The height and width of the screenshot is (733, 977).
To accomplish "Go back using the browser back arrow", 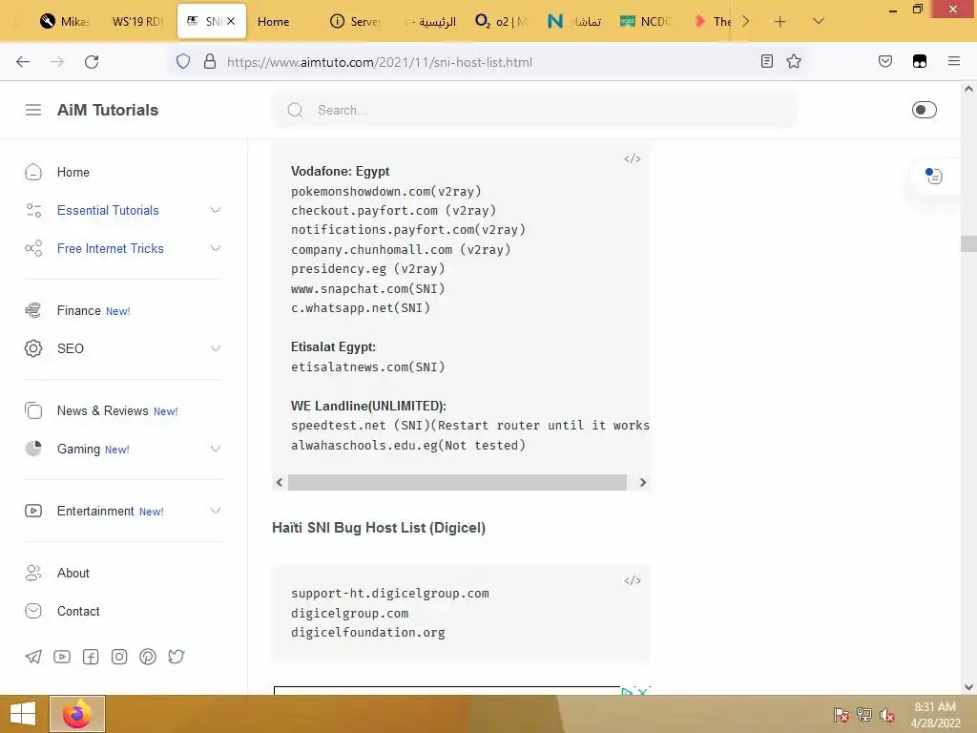I will click(23, 62).
